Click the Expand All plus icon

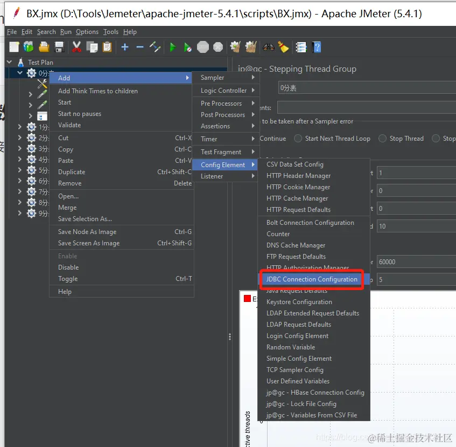(125, 47)
